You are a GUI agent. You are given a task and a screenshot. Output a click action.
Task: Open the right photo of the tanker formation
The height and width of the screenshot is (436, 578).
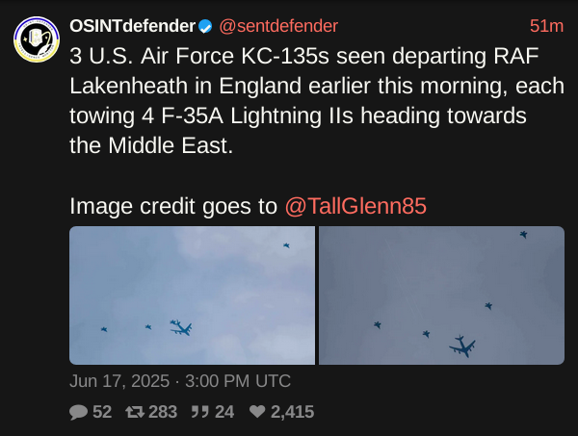[441, 295]
